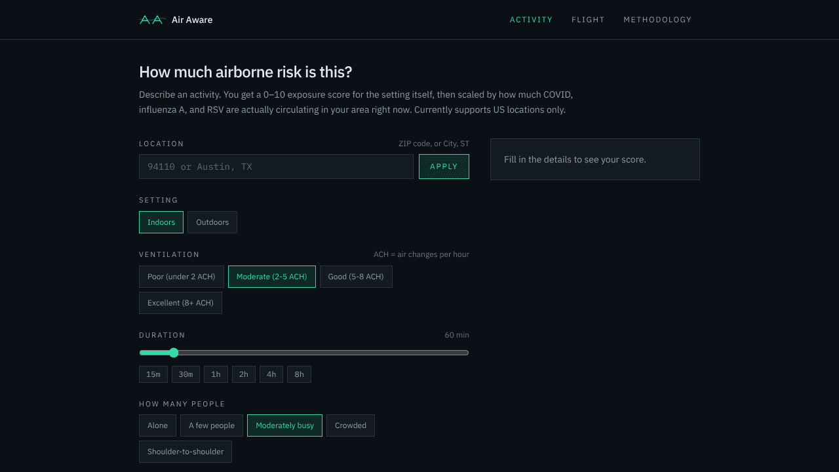Choose Shoulder-to-shoulder occupancy
Screen dimensions: 839x472
(x=185, y=452)
